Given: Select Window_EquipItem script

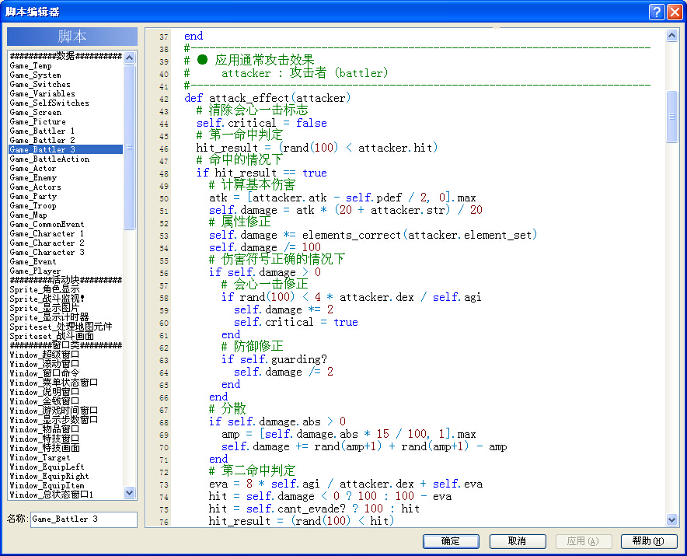Looking at the screenshot, I should pos(66,485).
